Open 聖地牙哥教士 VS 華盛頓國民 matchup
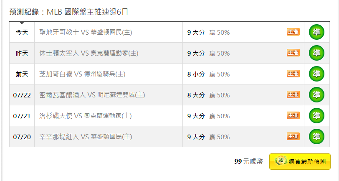 click(86, 32)
